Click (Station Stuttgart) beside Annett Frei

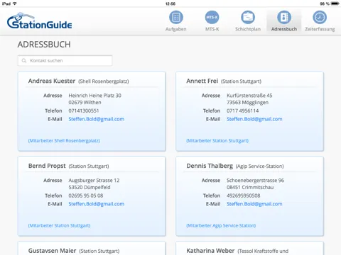tap(241, 81)
